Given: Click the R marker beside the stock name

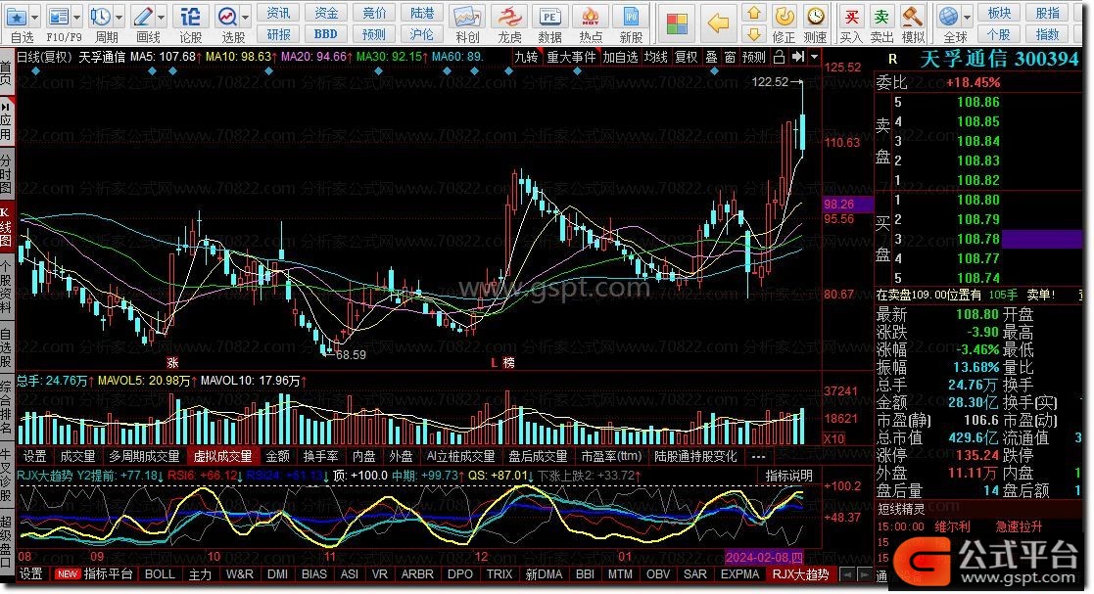Looking at the screenshot, I should pos(892,60).
